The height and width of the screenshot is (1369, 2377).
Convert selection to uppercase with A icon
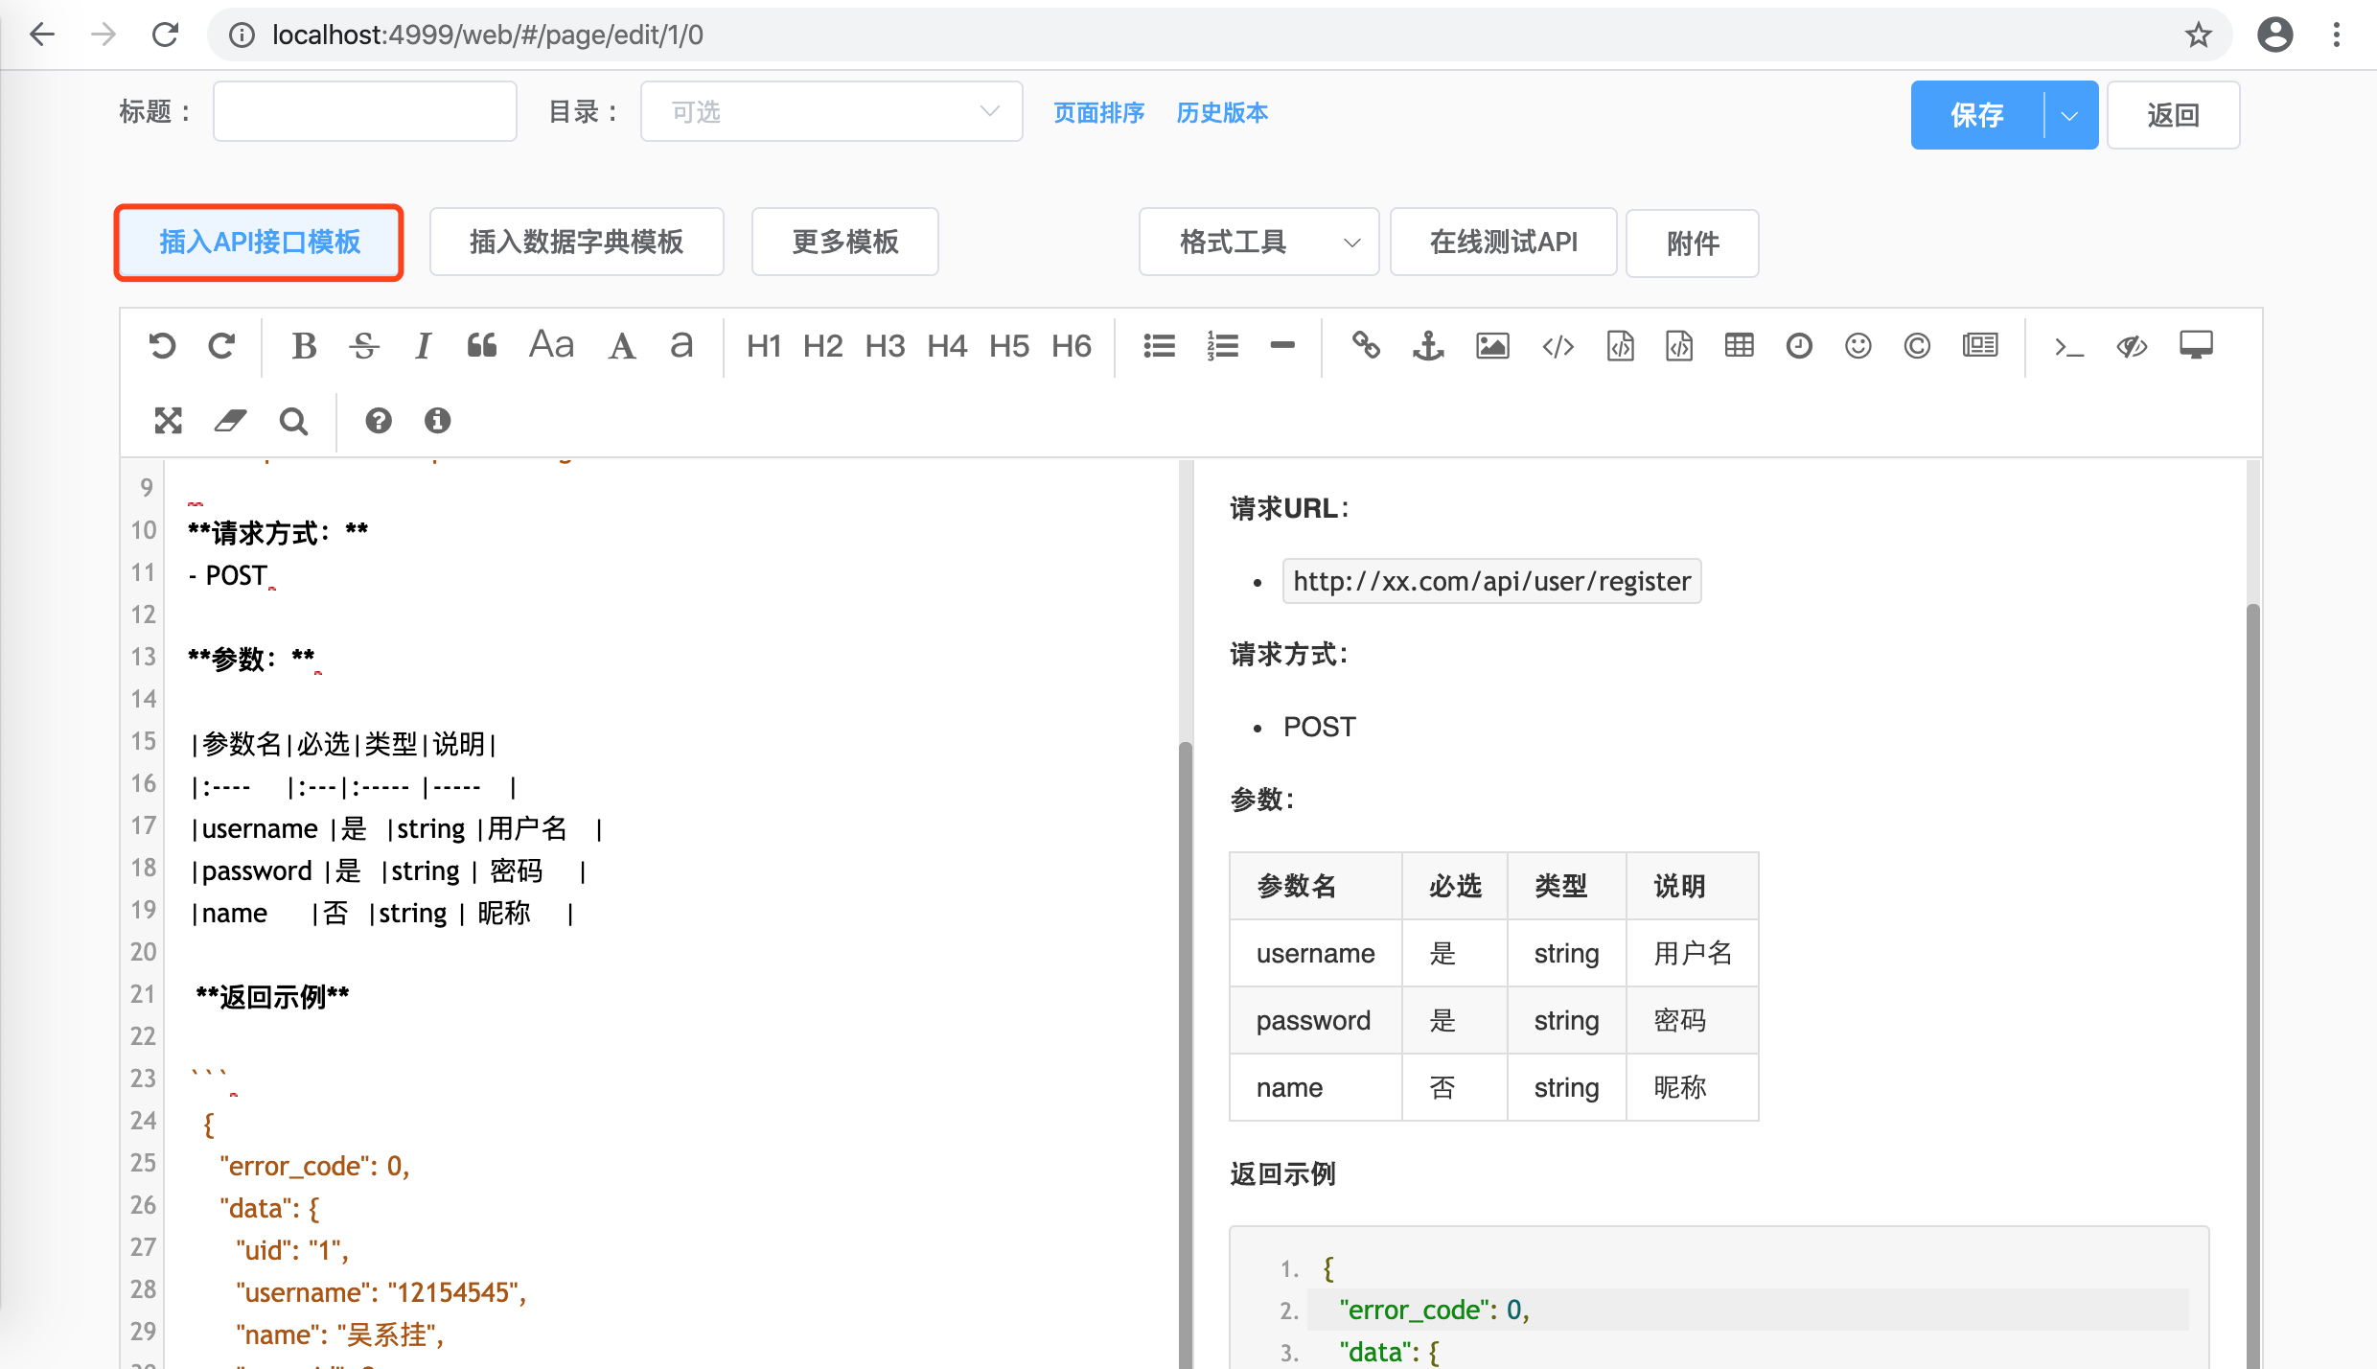pos(622,345)
